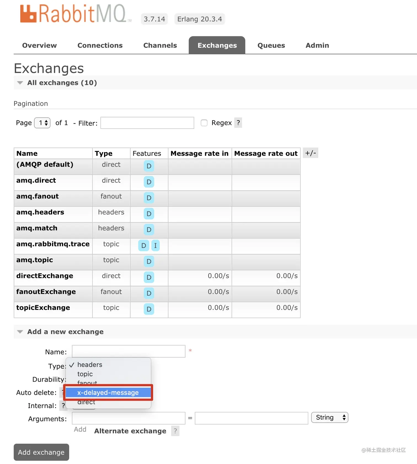The height and width of the screenshot is (464, 417).
Task: Click the D badge in fanoutExchange row
Action: click(x=149, y=293)
